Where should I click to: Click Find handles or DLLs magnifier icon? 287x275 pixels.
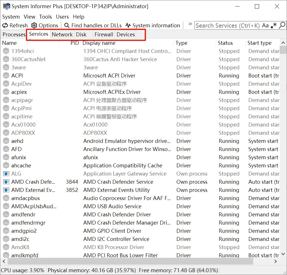click(67, 25)
